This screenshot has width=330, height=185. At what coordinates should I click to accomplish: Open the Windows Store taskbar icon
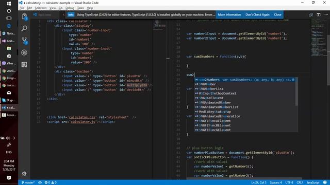tap(9, 56)
